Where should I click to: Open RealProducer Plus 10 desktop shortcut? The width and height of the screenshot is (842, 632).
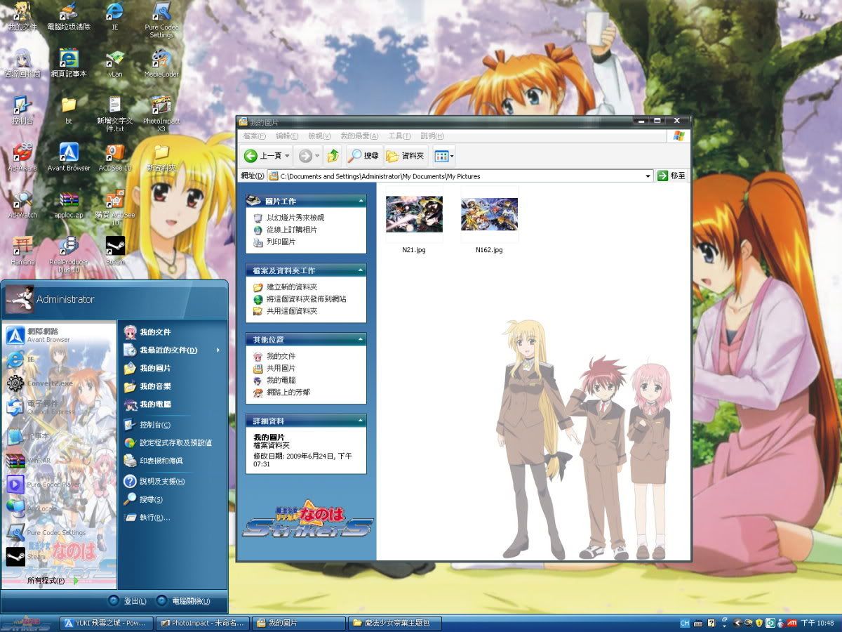68,254
